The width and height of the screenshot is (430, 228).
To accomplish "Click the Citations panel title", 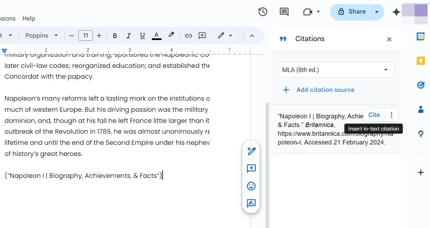I will tap(310, 39).
